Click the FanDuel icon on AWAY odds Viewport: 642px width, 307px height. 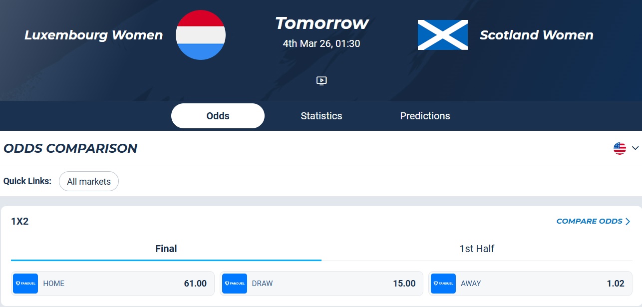443,283
